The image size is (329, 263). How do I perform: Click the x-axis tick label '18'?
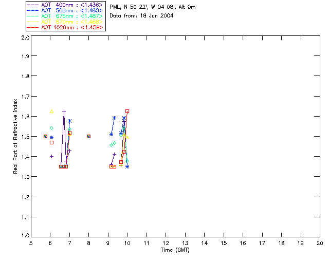coord(281,243)
